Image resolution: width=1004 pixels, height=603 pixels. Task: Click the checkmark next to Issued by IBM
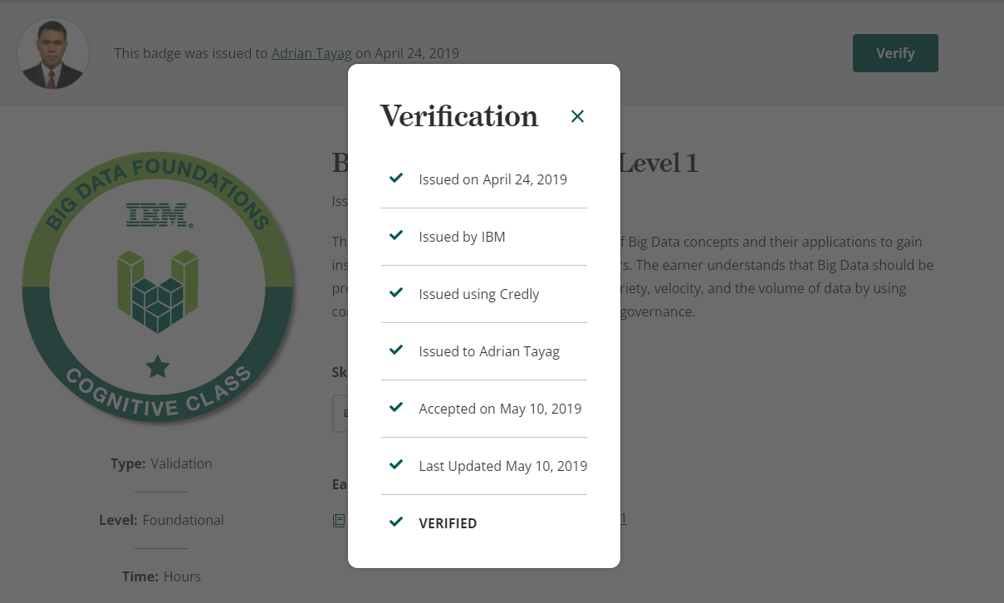point(396,236)
